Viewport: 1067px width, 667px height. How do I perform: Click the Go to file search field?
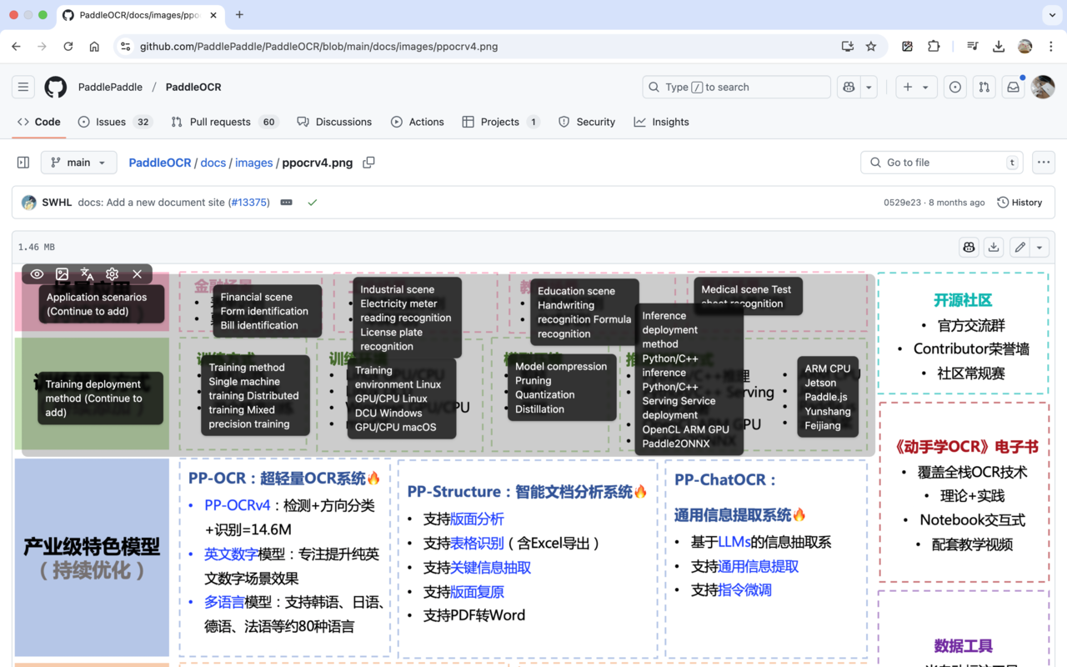(941, 163)
